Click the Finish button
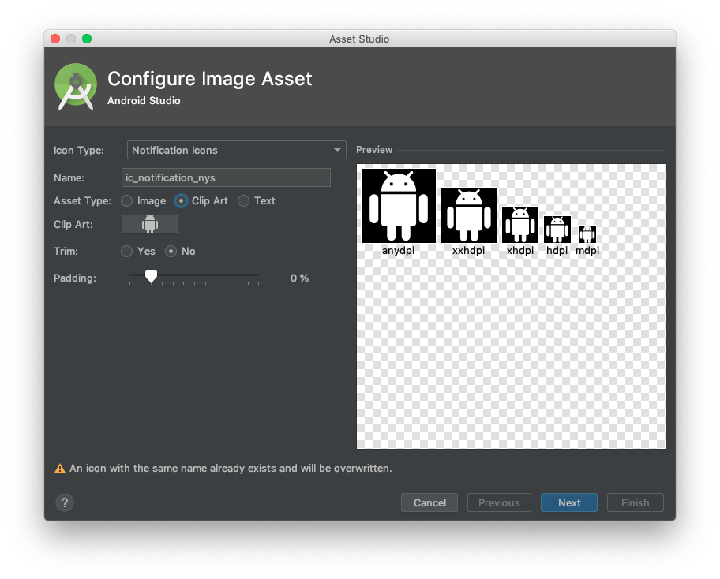720x579 pixels. [x=636, y=502]
